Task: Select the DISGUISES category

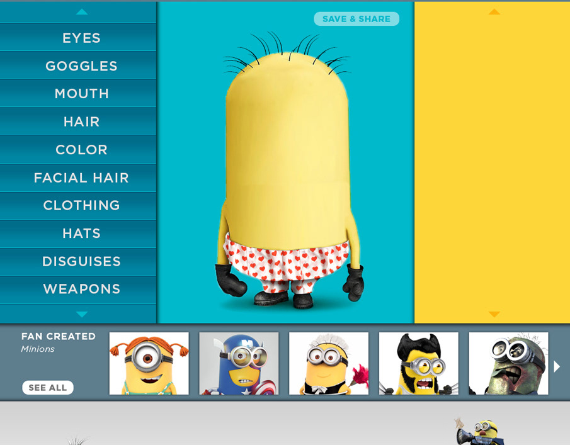Action: (78, 262)
